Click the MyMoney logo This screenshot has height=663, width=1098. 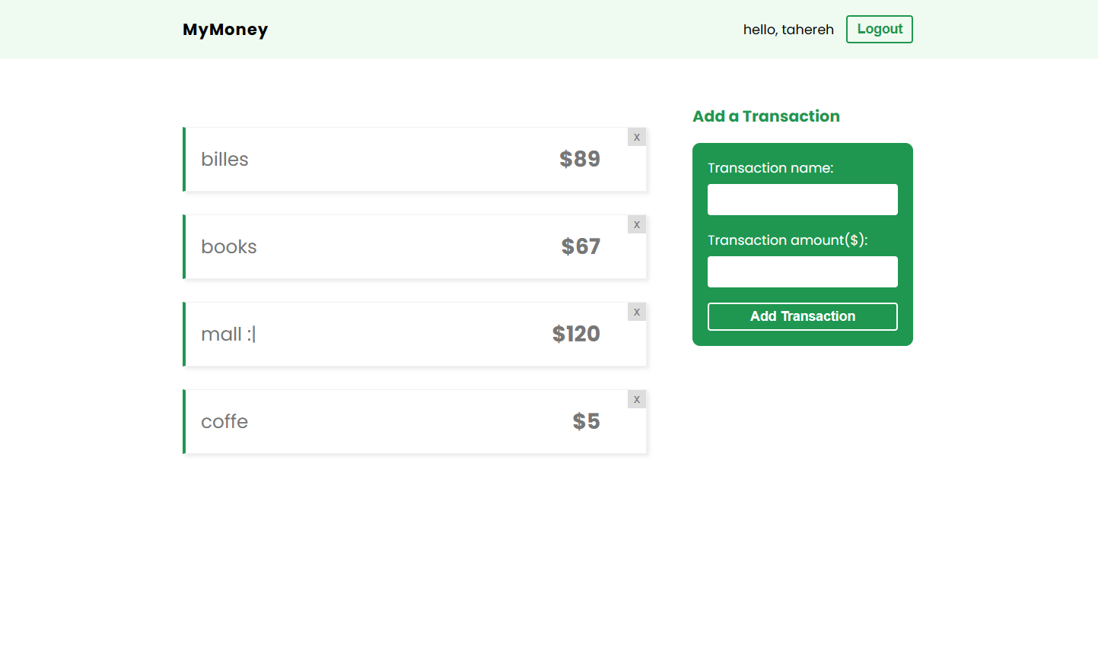pyautogui.click(x=225, y=29)
